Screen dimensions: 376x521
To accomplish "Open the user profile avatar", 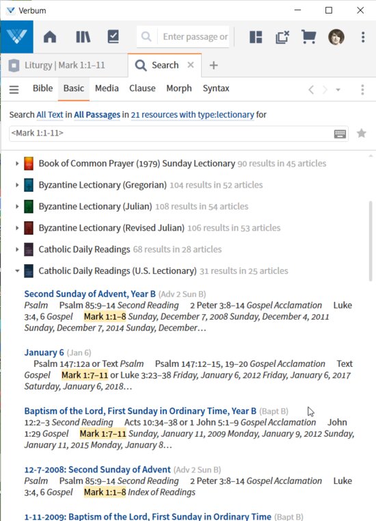I will coord(336,37).
